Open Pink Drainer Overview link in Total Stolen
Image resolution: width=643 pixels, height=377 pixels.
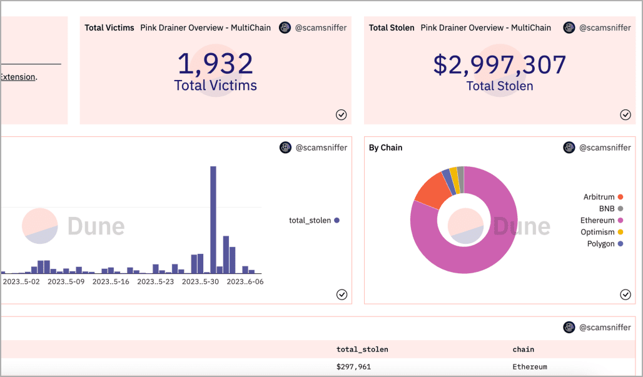(x=485, y=28)
